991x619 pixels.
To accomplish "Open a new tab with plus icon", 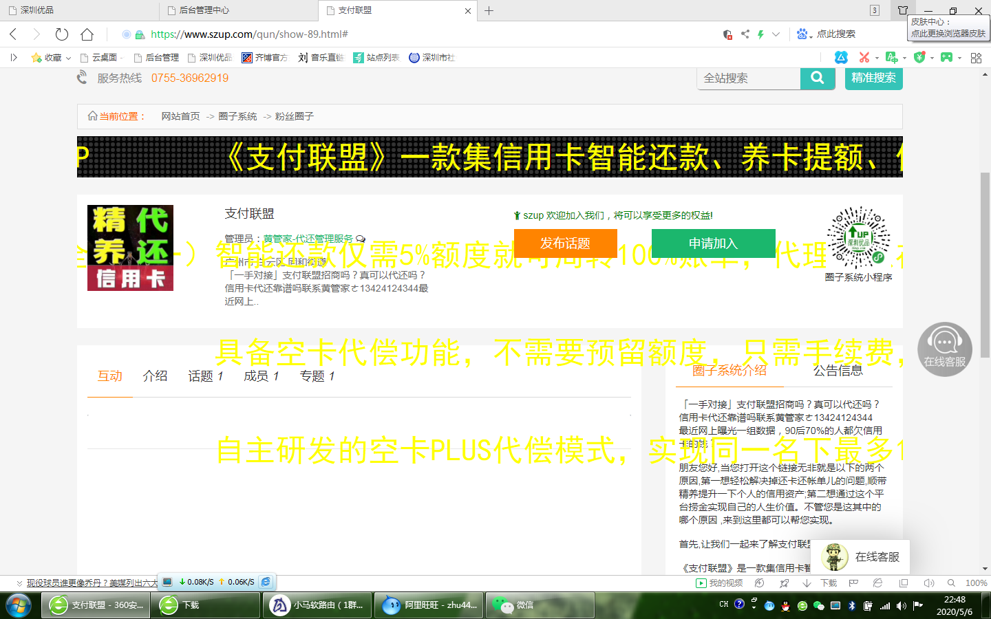I will pyautogui.click(x=489, y=10).
